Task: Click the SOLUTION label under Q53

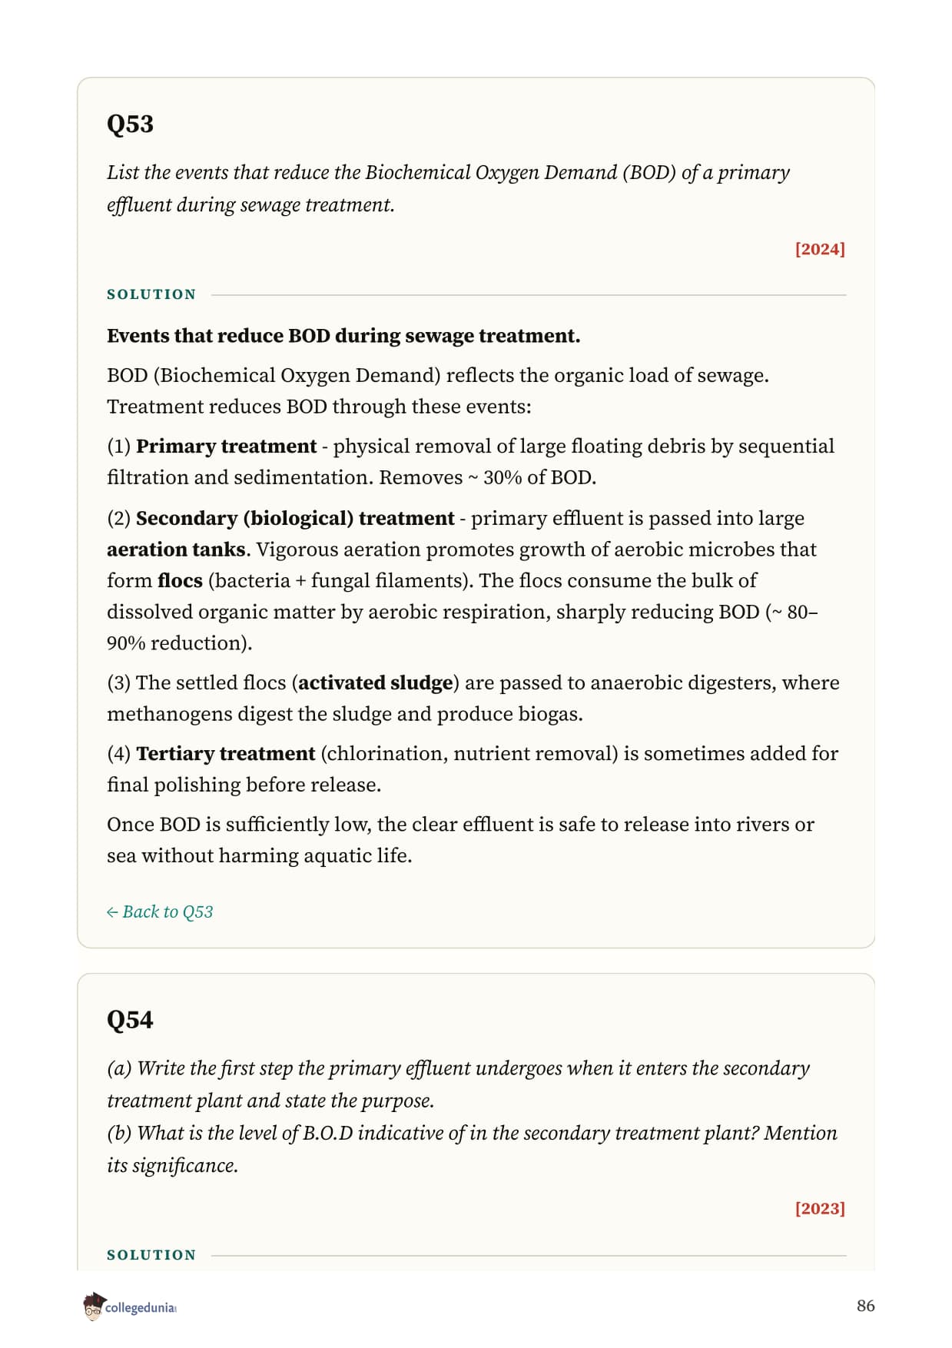Action: (x=151, y=294)
